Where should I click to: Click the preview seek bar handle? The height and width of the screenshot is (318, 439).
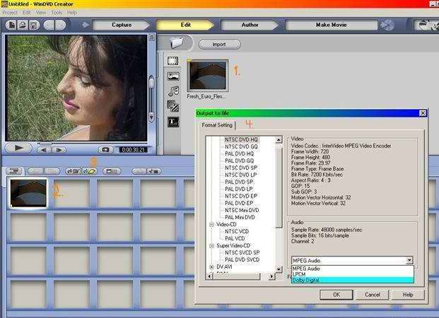(45, 143)
